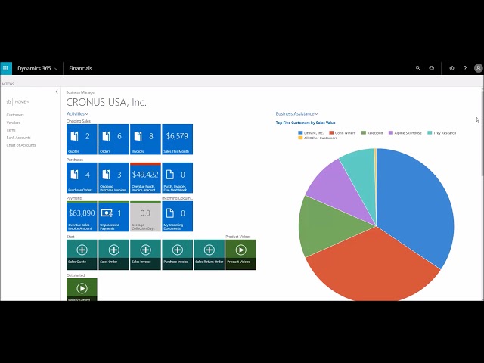This screenshot has height=363, width=484.
Task: Click the search magnifier icon
Action: pyautogui.click(x=418, y=68)
